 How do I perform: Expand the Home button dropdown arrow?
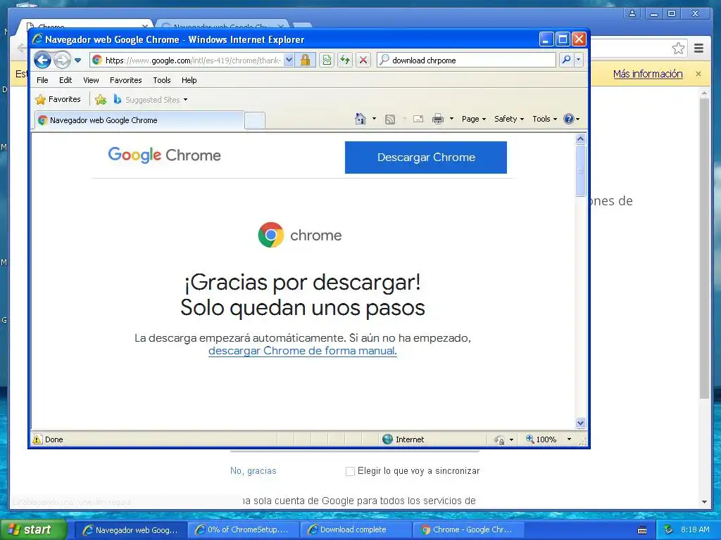(x=374, y=119)
